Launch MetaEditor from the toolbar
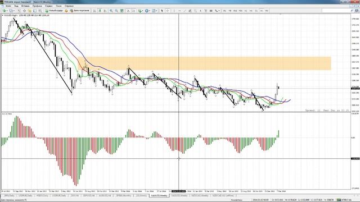This screenshot has width=360, height=202. point(66,11)
